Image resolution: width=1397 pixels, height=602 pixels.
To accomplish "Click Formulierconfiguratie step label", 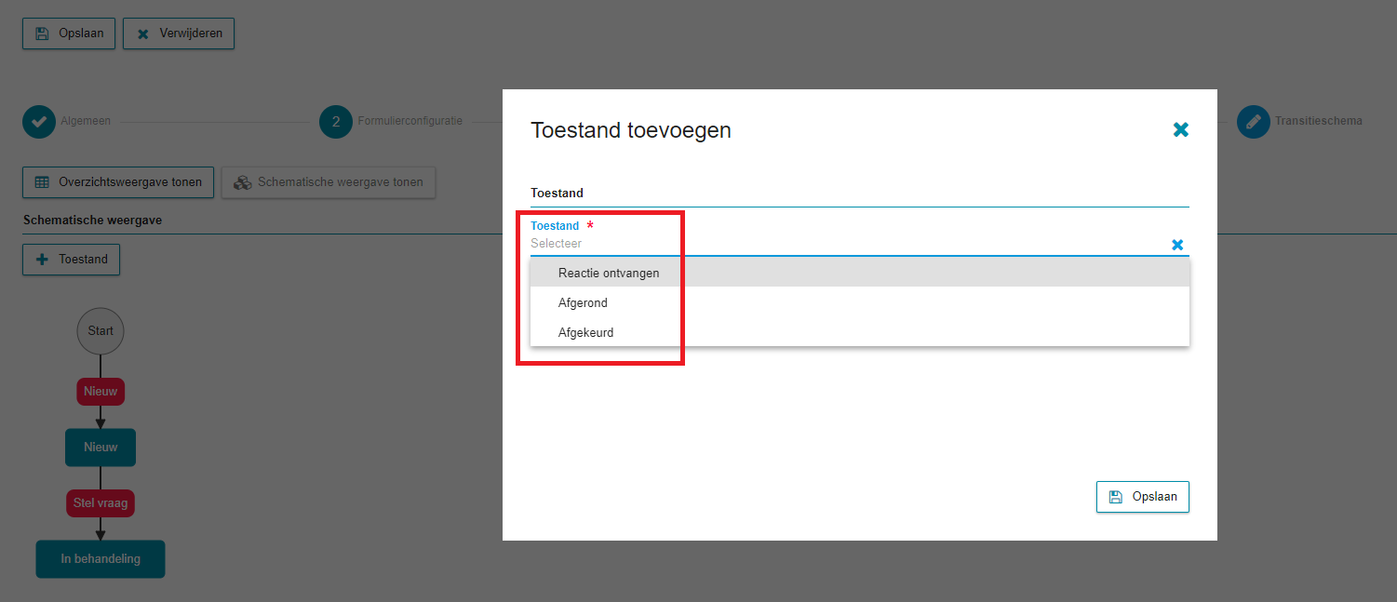I will click(410, 121).
